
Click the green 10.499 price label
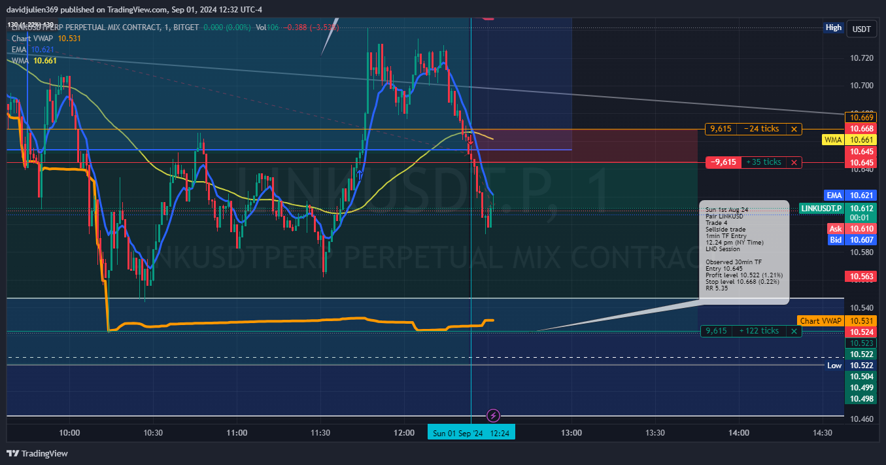[860, 388]
